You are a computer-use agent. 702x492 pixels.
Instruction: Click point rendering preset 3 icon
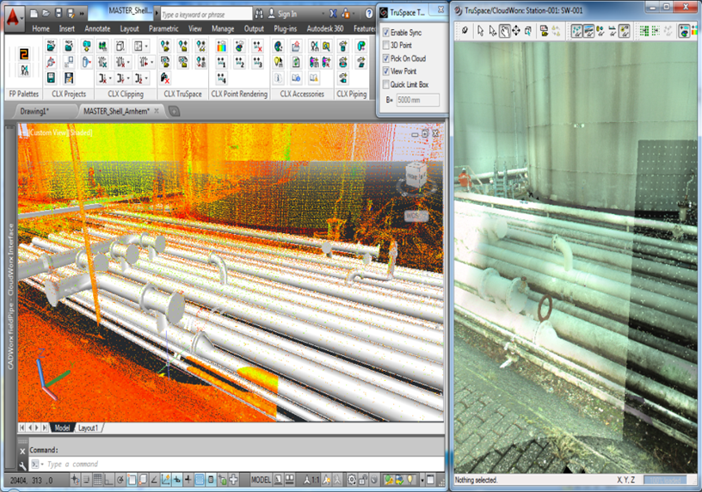(x=257, y=62)
